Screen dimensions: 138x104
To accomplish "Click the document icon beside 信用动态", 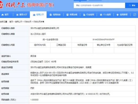I will pyautogui.click(x=51, y=15).
